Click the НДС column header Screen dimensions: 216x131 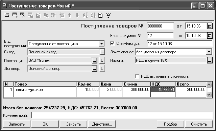click(163, 84)
